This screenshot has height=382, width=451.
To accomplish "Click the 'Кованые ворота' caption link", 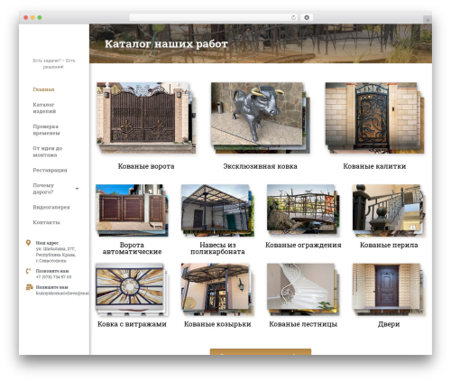I will [146, 166].
